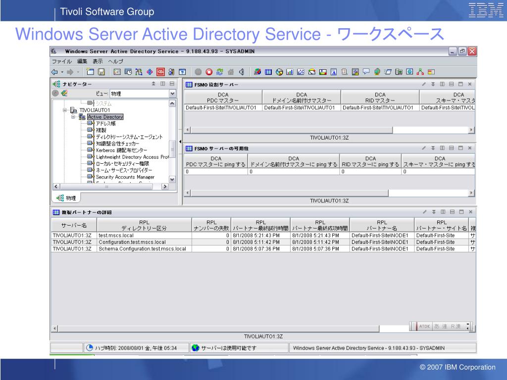The image size is (507, 380).
Task: Split FSMO 役割サーバー panel vertically
Action: click(442, 84)
